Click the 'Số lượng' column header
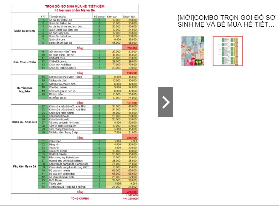The height and width of the screenshot is (206, 279). (x=99, y=16)
